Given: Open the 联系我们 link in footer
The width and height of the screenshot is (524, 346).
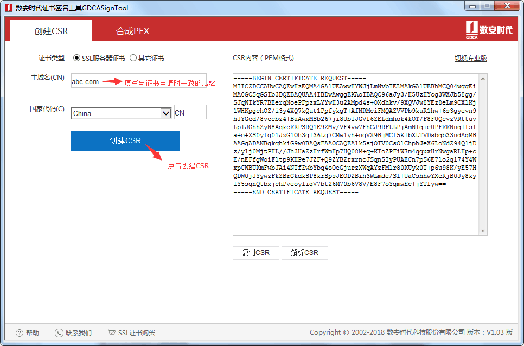Looking at the screenshot, I should coord(79,332).
